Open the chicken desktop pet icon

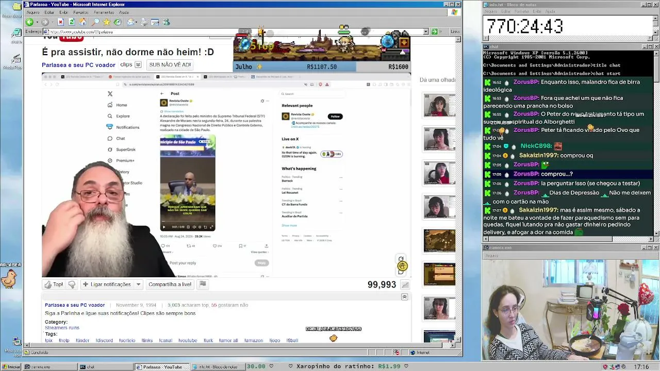tap(9, 278)
